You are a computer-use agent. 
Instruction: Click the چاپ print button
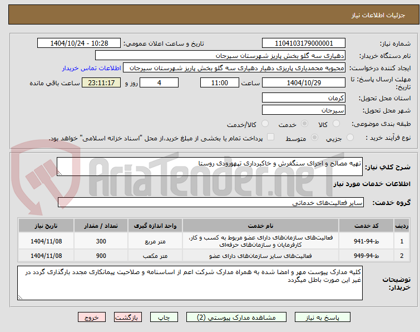pyautogui.click(x=164, y=318)
